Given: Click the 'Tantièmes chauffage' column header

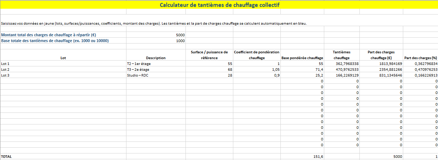Looking at the screenshot, I should point(342,55).
